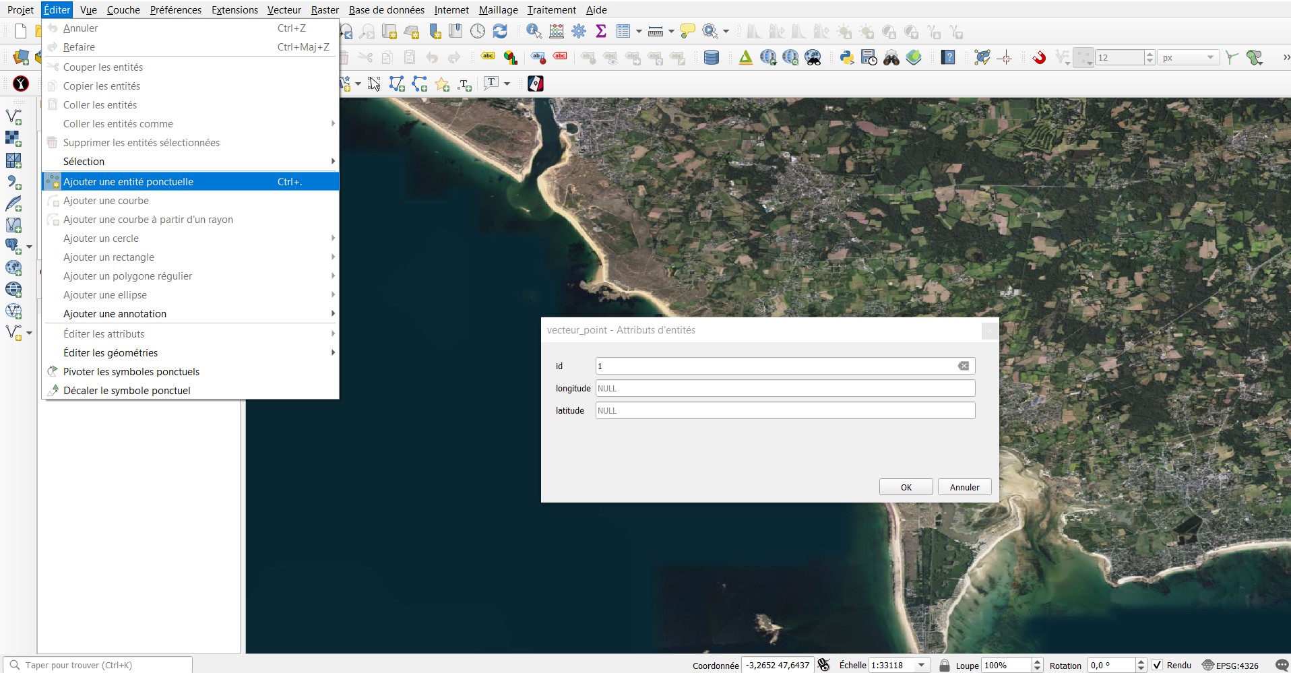Open the Base de données menu

[x=387, y=10]
